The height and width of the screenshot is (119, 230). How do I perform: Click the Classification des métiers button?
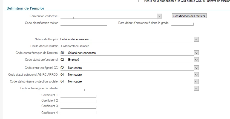189,16
